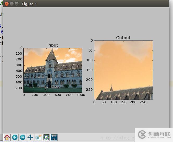The width and height of the screenshot is (173, 142).
Task: Click x-axis label "800" under Input plot
Action: (69, 95)
